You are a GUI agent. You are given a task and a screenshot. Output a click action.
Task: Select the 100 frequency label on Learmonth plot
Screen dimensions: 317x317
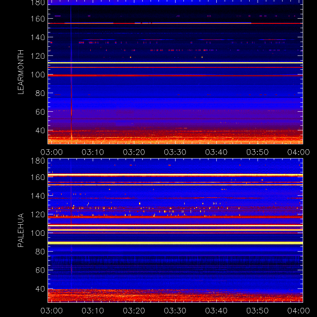click(38, 74)
